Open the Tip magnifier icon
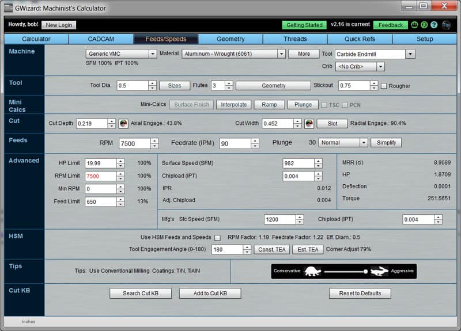The width and height of the screenshot is (461, 331). (446, 25)
